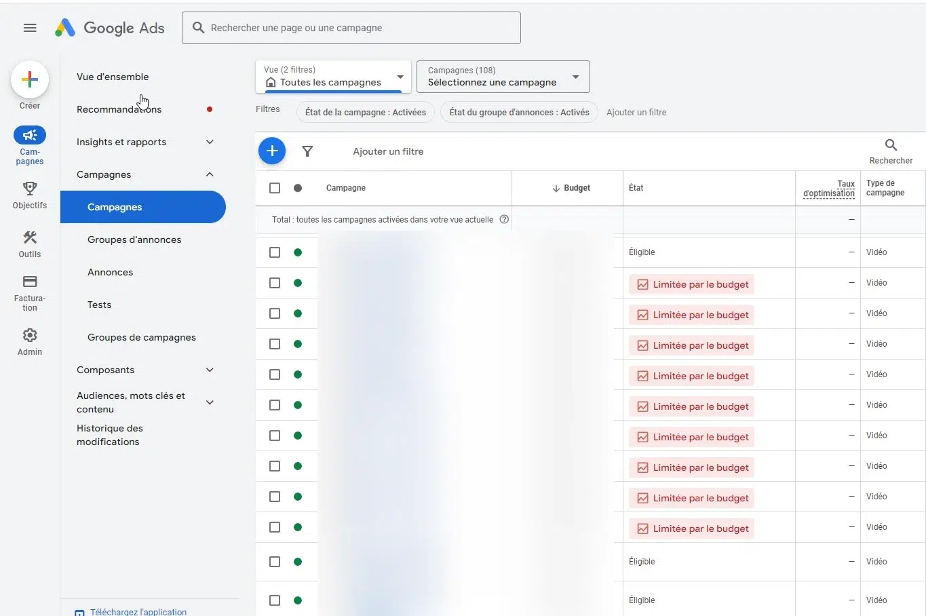Toggle the select-all checkbox in table header
Screen dimensions: 926x616
[275, 188]
